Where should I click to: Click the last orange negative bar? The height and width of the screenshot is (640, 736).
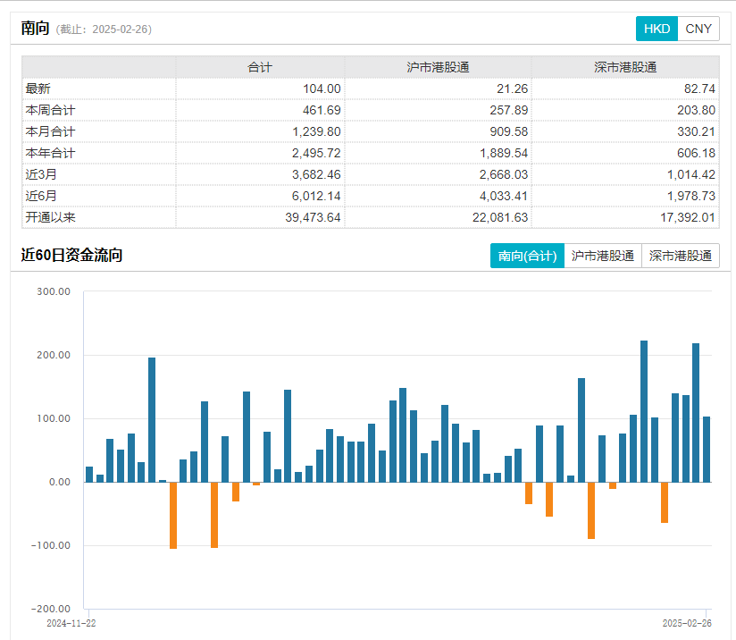coord(665,501)
